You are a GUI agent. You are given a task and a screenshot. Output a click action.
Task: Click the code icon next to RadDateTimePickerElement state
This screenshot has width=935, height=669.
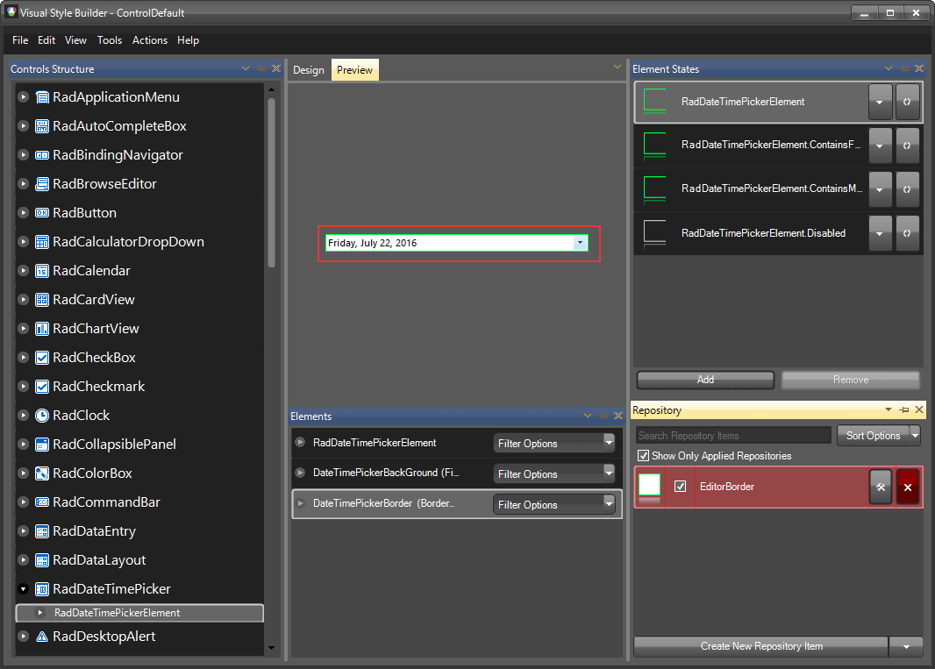(x=907, y=102)
